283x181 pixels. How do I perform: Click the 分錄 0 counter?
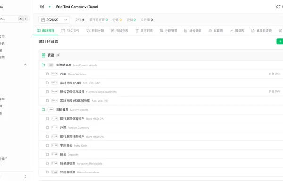117,20
